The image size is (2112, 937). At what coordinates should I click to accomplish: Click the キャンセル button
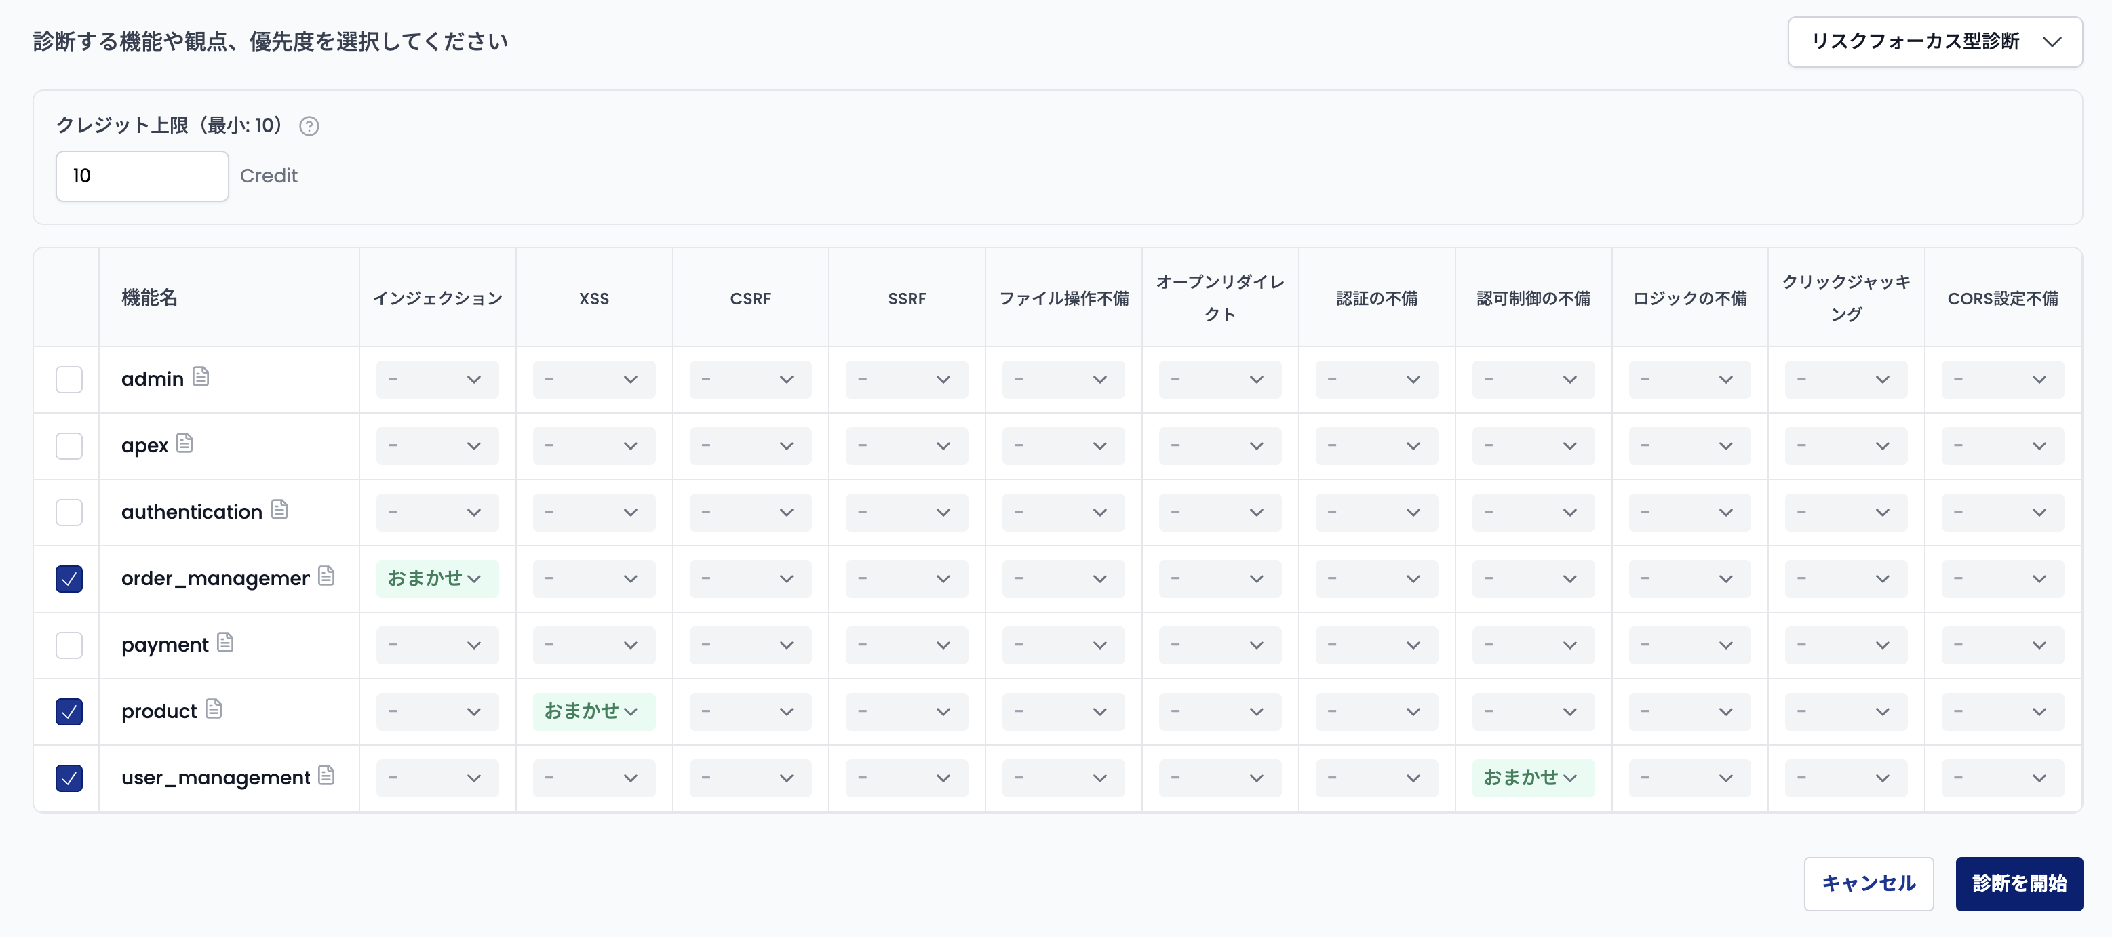(x=1869, y=883)
